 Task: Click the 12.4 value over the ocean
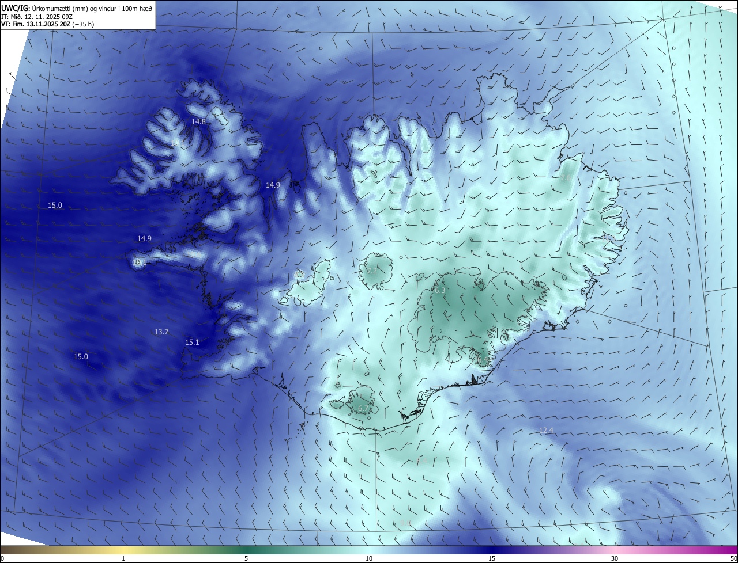click(546, 430)
